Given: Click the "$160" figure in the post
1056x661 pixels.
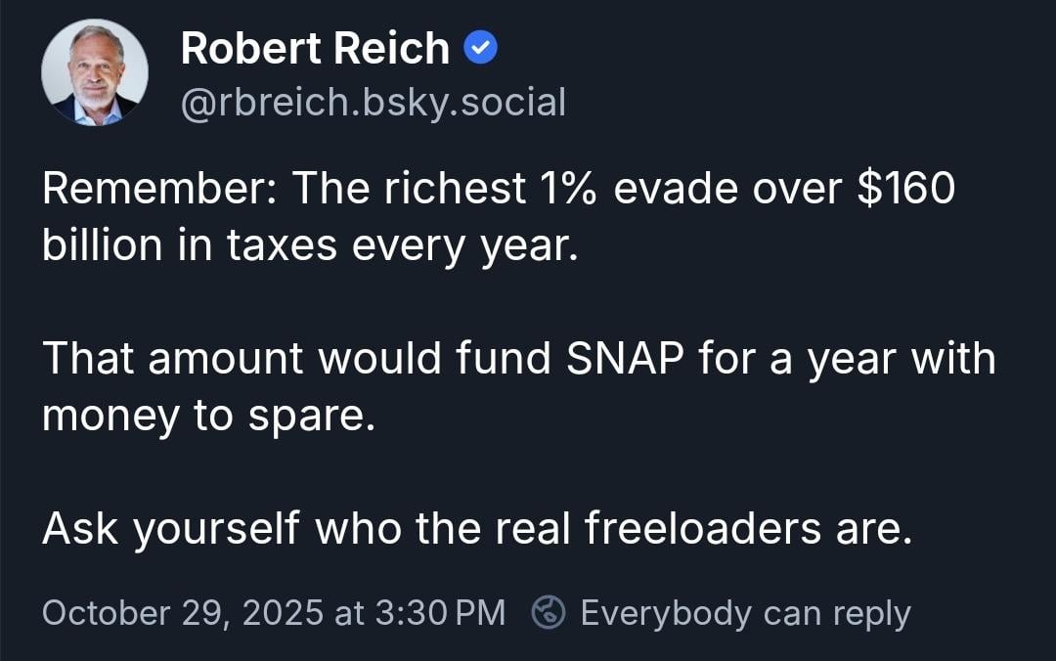Looking at the screenshot, I should tap(905, 189).
